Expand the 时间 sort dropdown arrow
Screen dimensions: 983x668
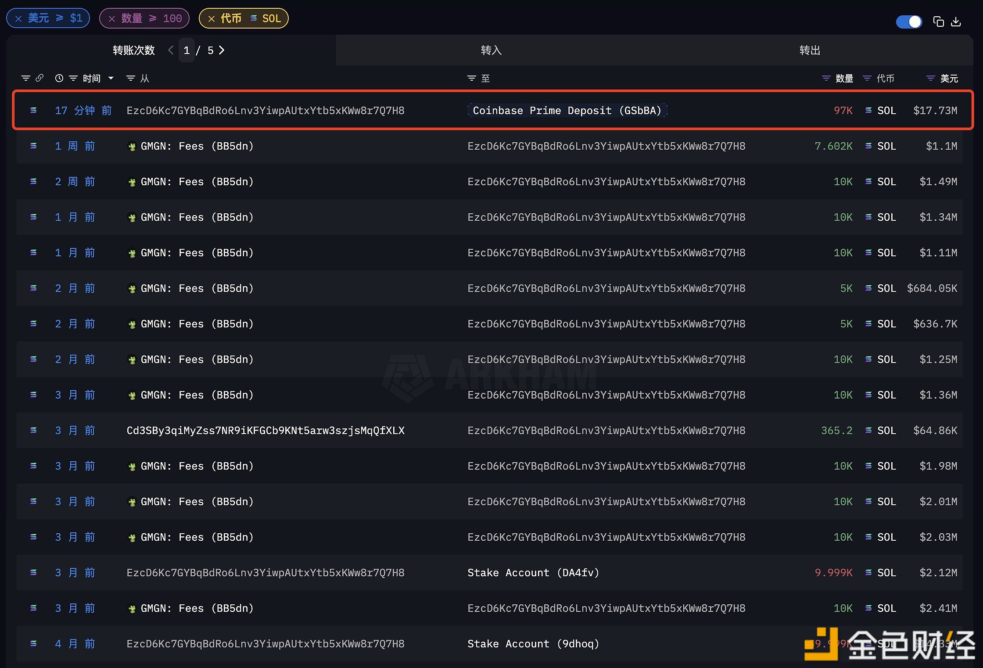coord(111,78)
